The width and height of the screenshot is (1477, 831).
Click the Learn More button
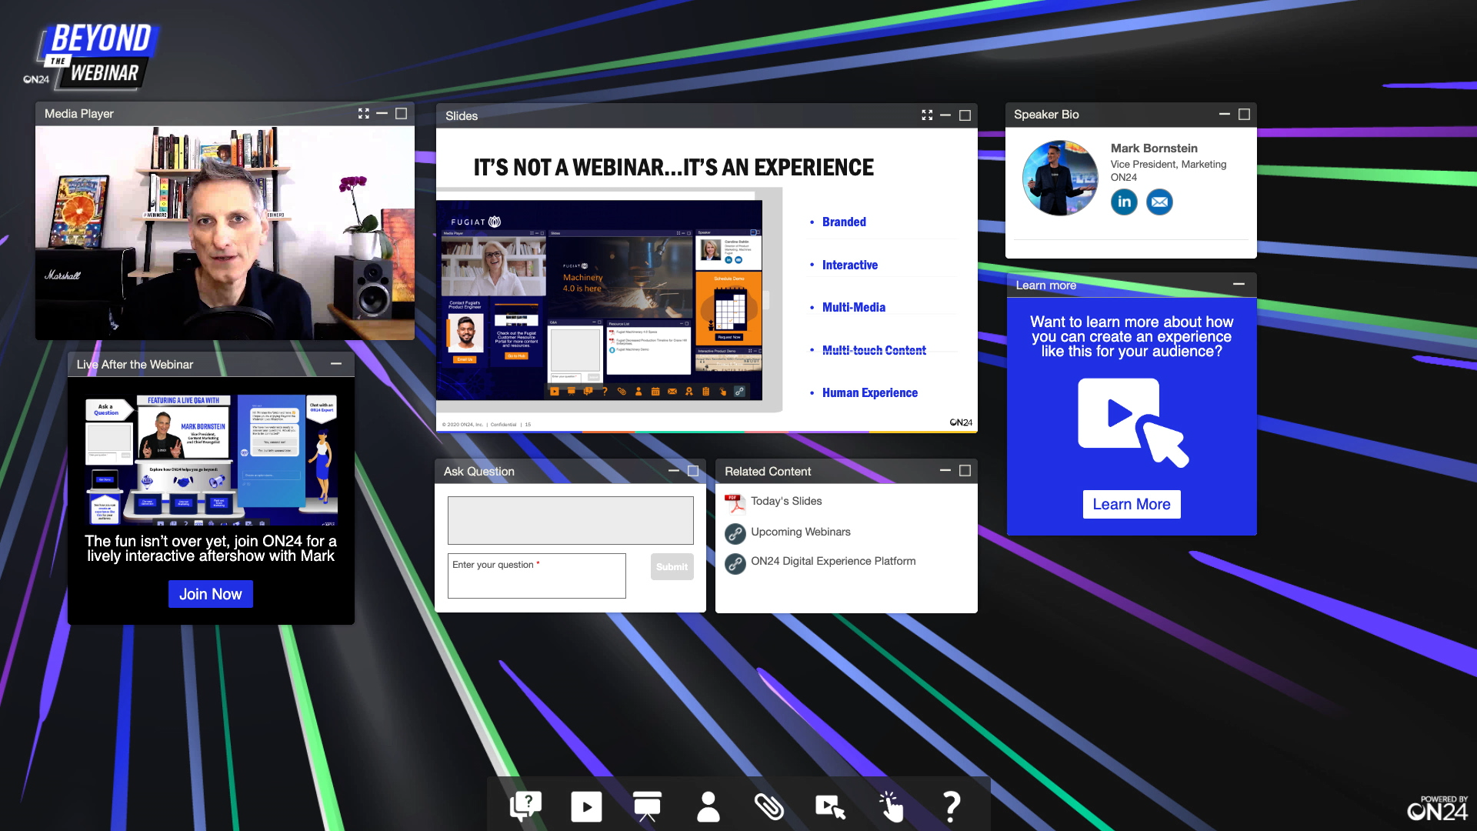tap(1132, 504)
